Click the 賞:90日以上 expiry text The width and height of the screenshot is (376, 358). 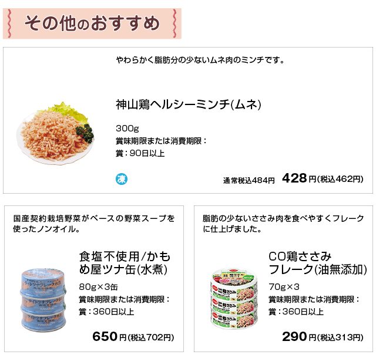coord(140,154)
